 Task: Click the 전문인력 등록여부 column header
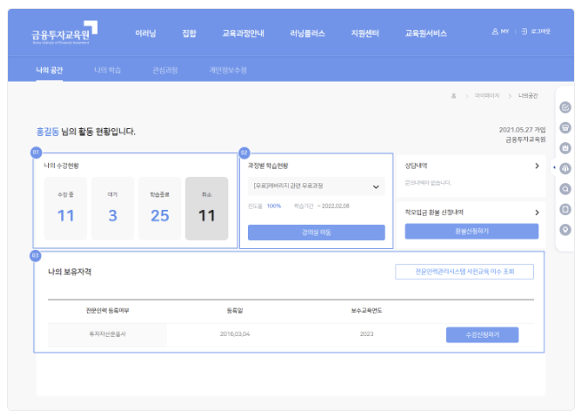coord(108,310)
